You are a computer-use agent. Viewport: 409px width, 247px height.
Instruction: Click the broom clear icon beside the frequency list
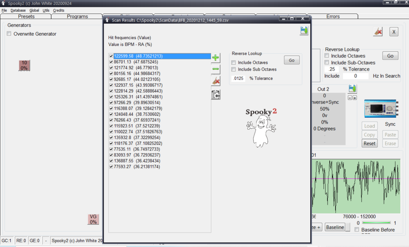point(216,81)
